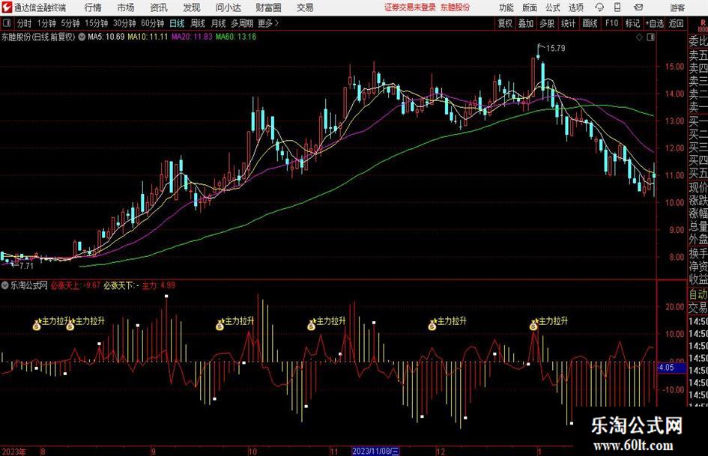Click the 7.71 low price label
The image size is (708, 456).
coord(27,266)
